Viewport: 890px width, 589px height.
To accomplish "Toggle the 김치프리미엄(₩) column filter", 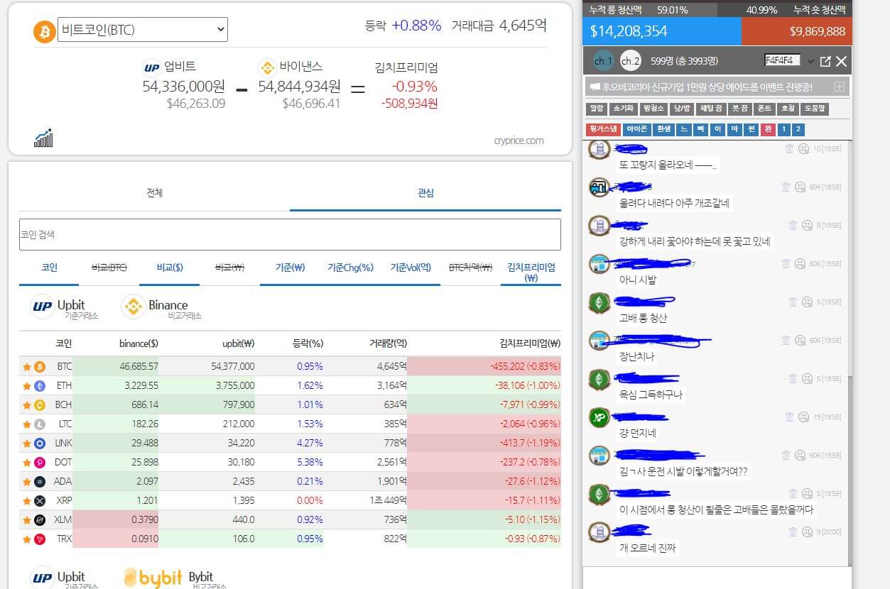I will (531, 273).
